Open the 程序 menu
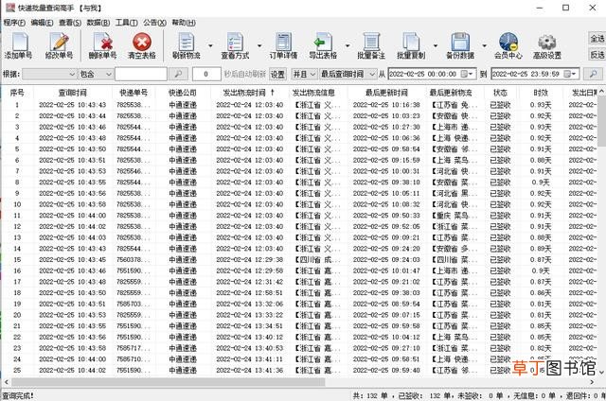The image size is (606, 401). 14,23
